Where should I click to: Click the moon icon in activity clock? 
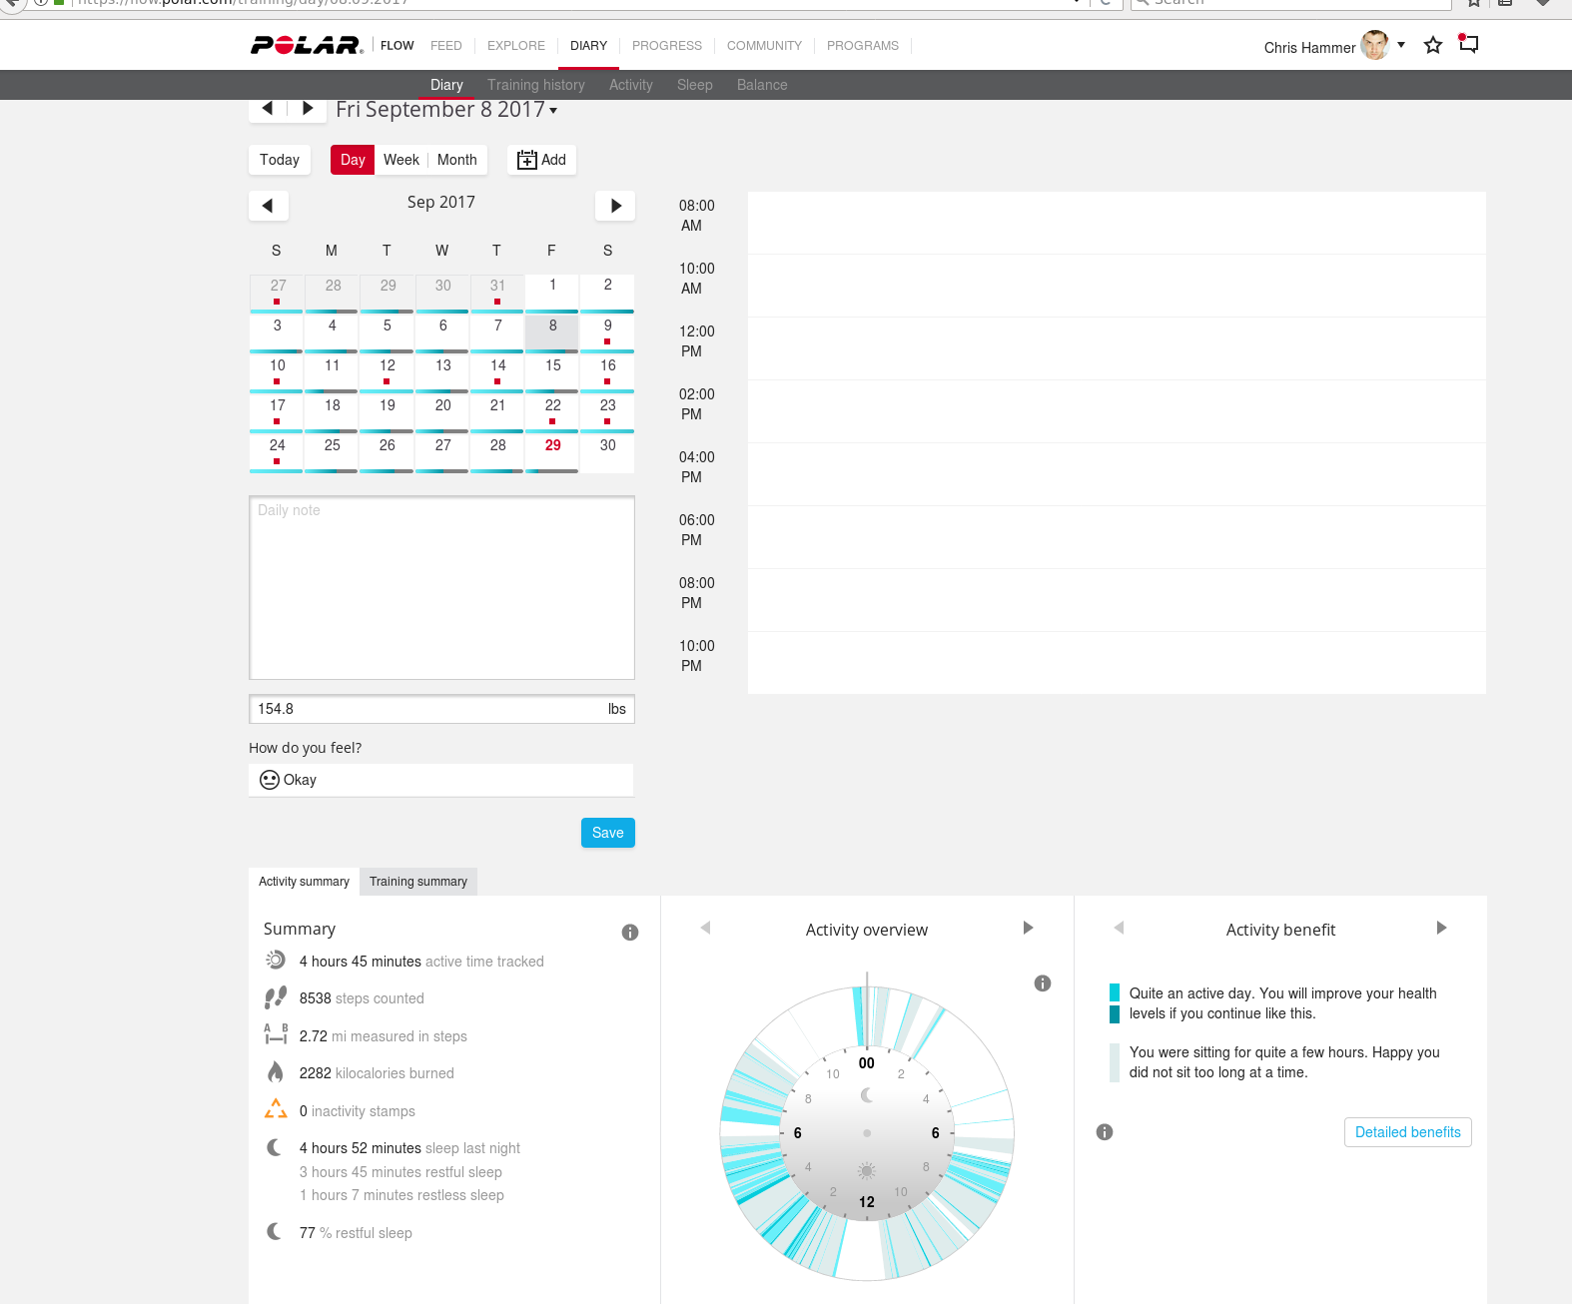[867, 1095]
